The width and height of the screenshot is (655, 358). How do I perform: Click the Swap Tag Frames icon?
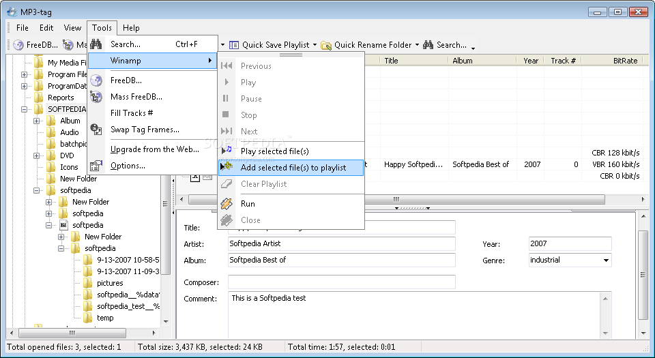coord(96,130)
